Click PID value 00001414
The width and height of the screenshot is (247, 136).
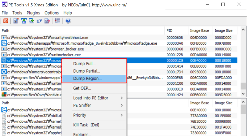tap(175, 66)
